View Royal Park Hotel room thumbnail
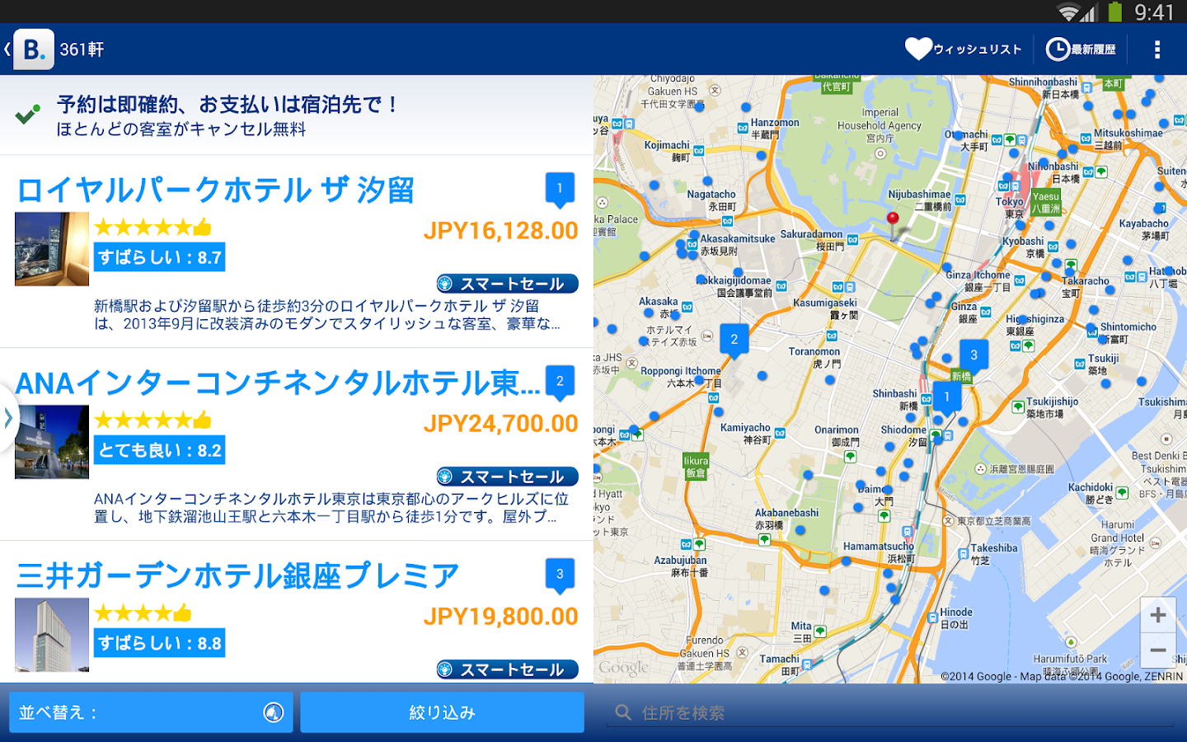The height and width of the screenshot is (742, 1187). click(x=52, y=249)
